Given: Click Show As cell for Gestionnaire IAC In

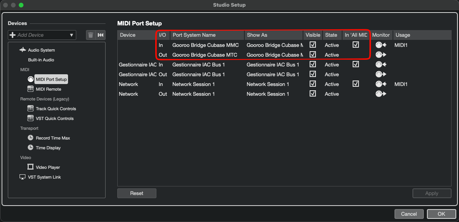Looking at the screenshot, I should (x=273, y=64).
